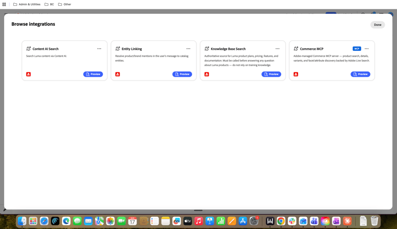Click the Entity Linking integration icon
The height and width of the screenshot is (229, 397).
pos(118,49)
